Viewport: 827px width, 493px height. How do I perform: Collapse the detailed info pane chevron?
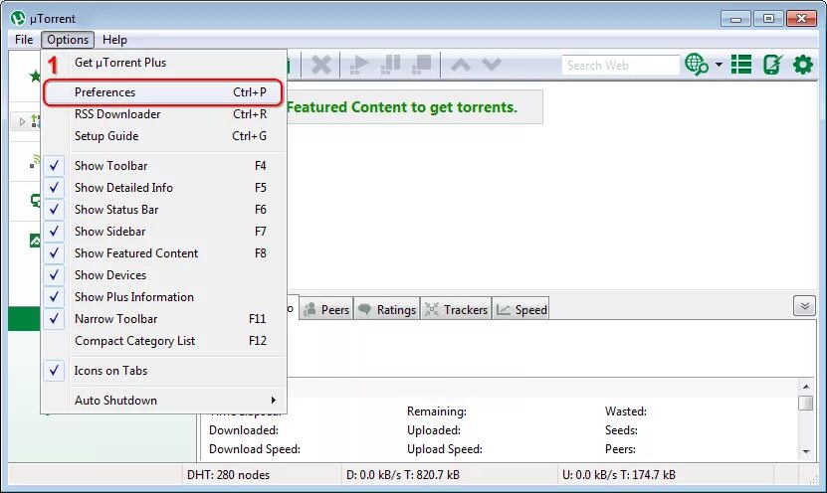[x=804, y=306]
